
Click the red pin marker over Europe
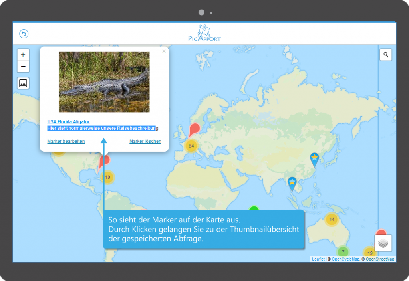click(x=194, y=130)
